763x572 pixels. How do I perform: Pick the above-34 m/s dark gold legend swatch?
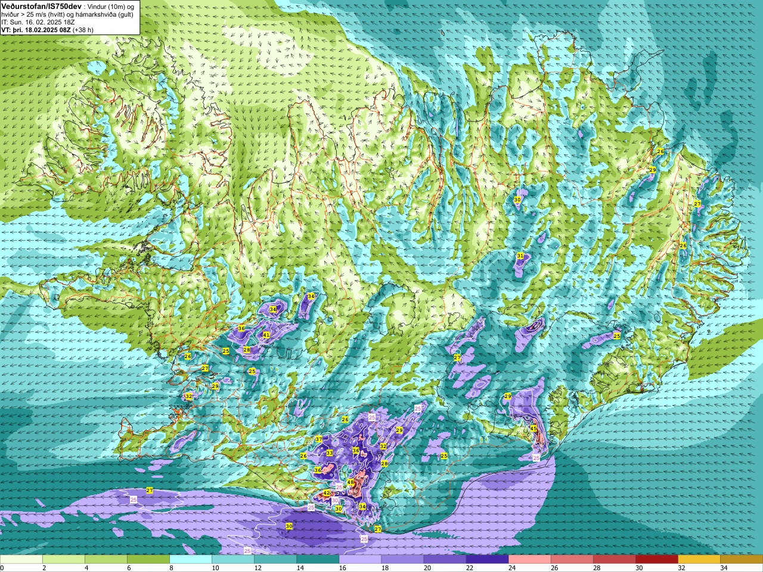(x=741, y=559)
